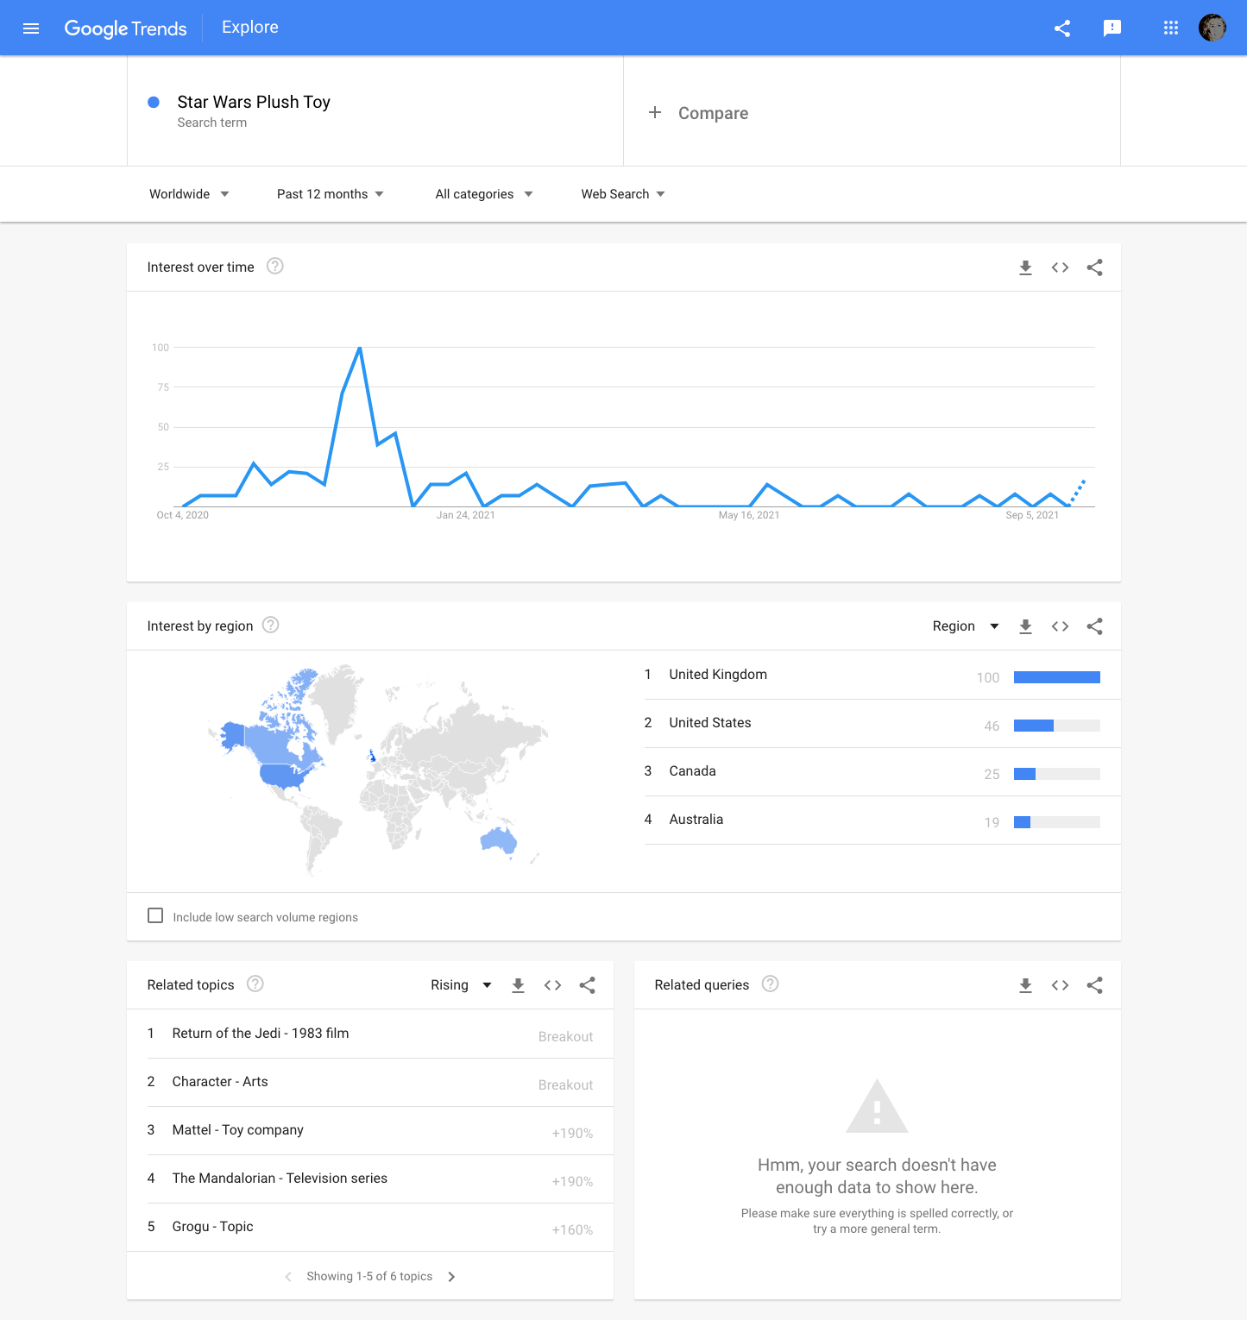This screenshot has height=1320, width=1247.
Task: Open the Web Search type dropdown
Action: click(x=623, y=194)
